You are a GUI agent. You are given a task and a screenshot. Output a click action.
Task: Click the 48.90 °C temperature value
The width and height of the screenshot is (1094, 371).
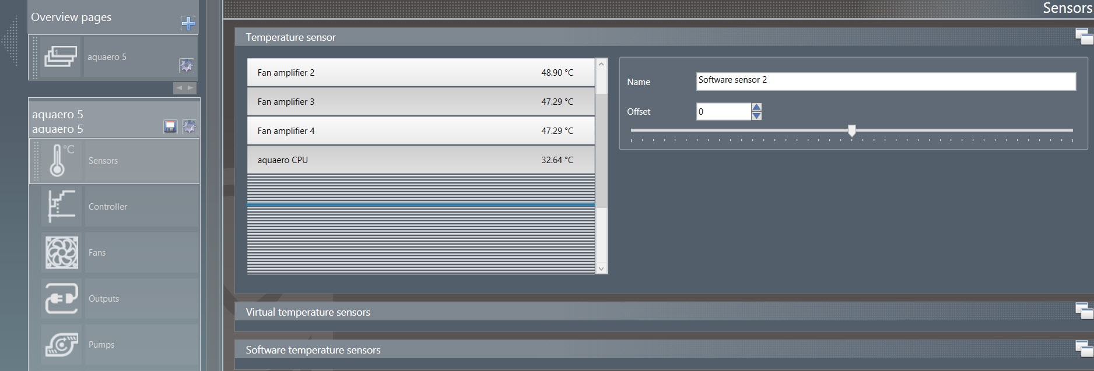click(557, 73)
